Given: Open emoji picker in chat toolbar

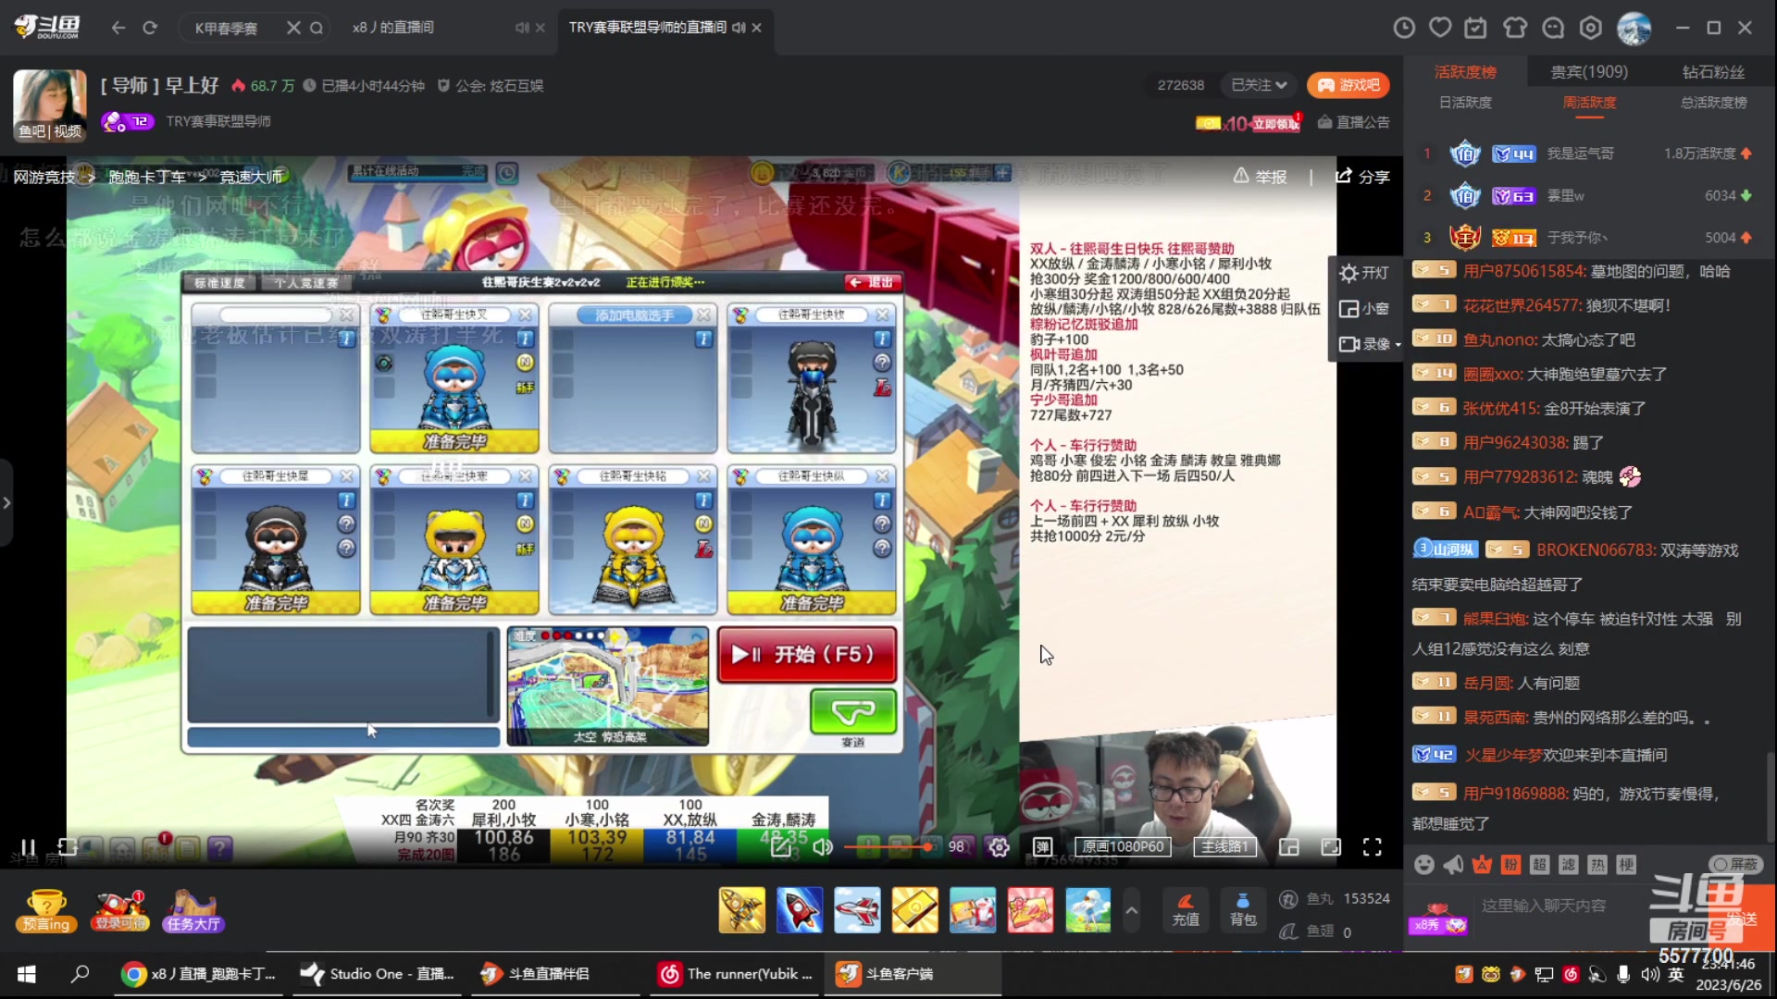Looking at the screenshot, I should pos(1424,865).
